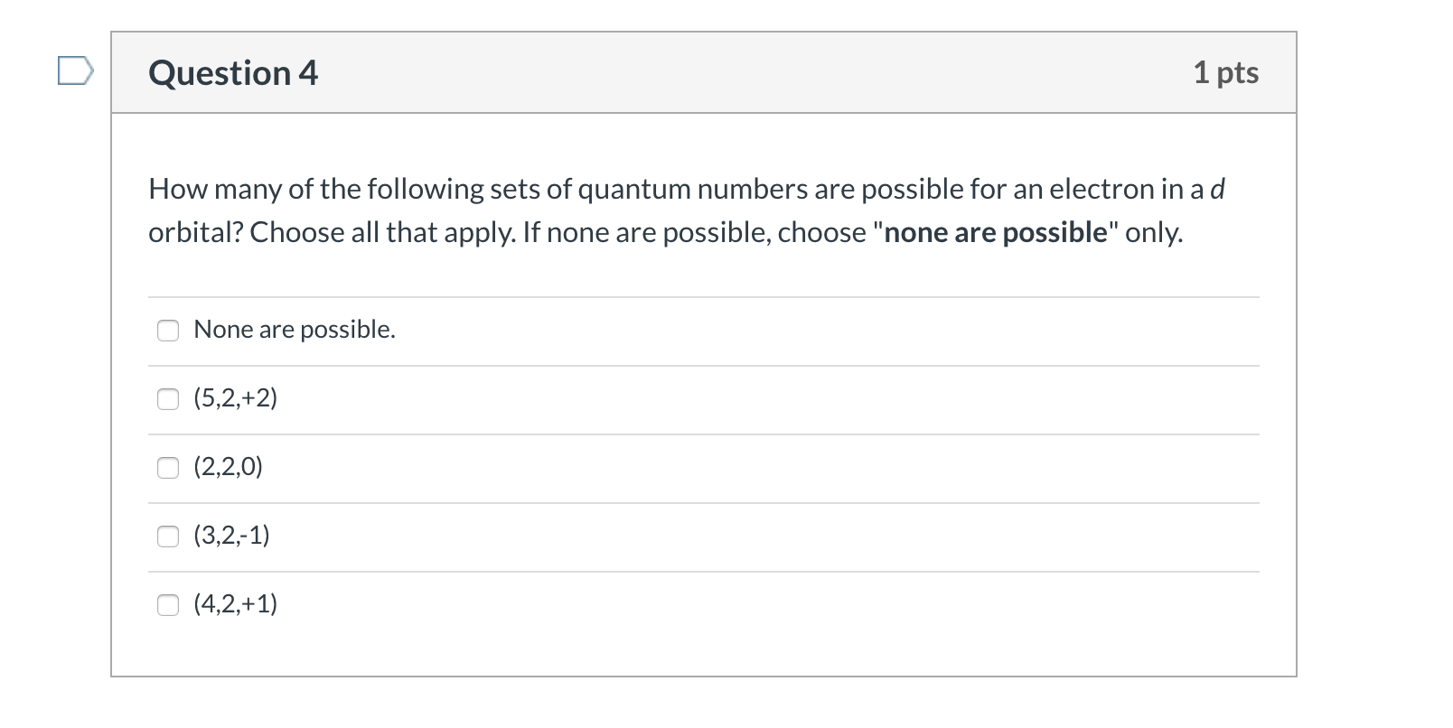This screenshot has width=1453, height=728.
Task: Check the (4,2,+1) option
Action: pyautogui.click(x=168, y=605)
